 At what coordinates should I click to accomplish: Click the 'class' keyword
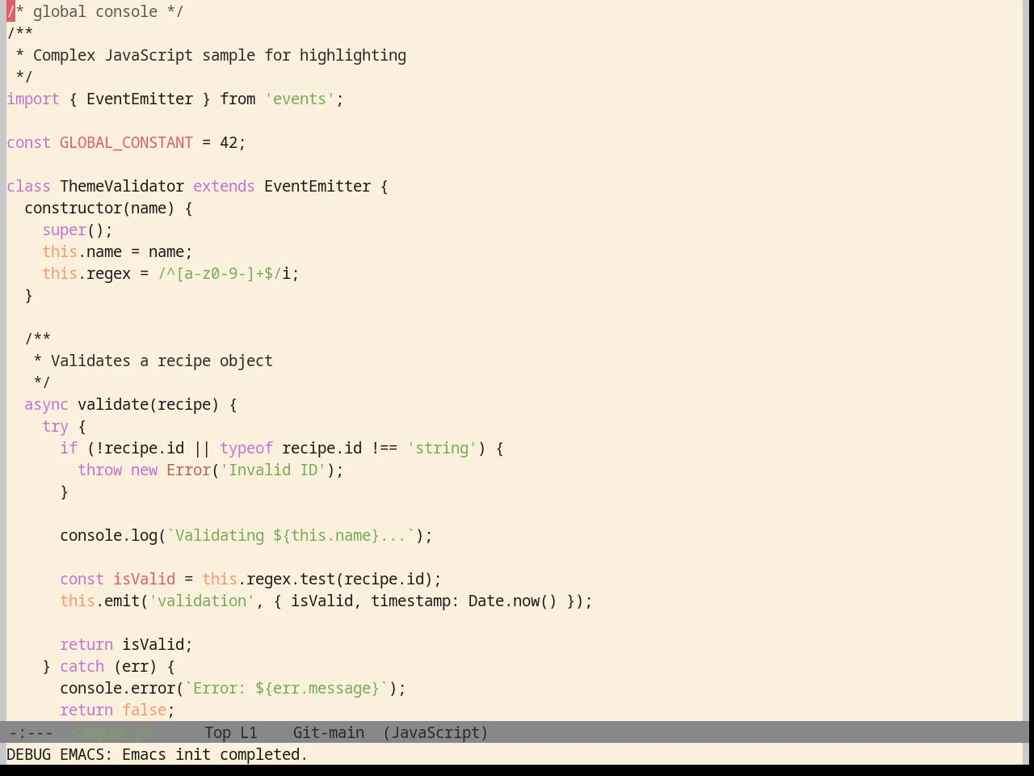tap(28, 187)
